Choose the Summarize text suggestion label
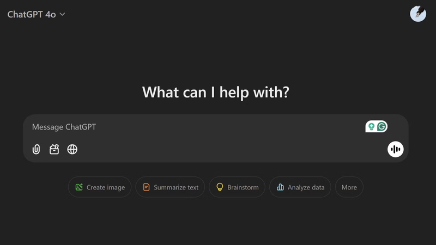This screenshot has width=436, height=245. click(176, 187)
